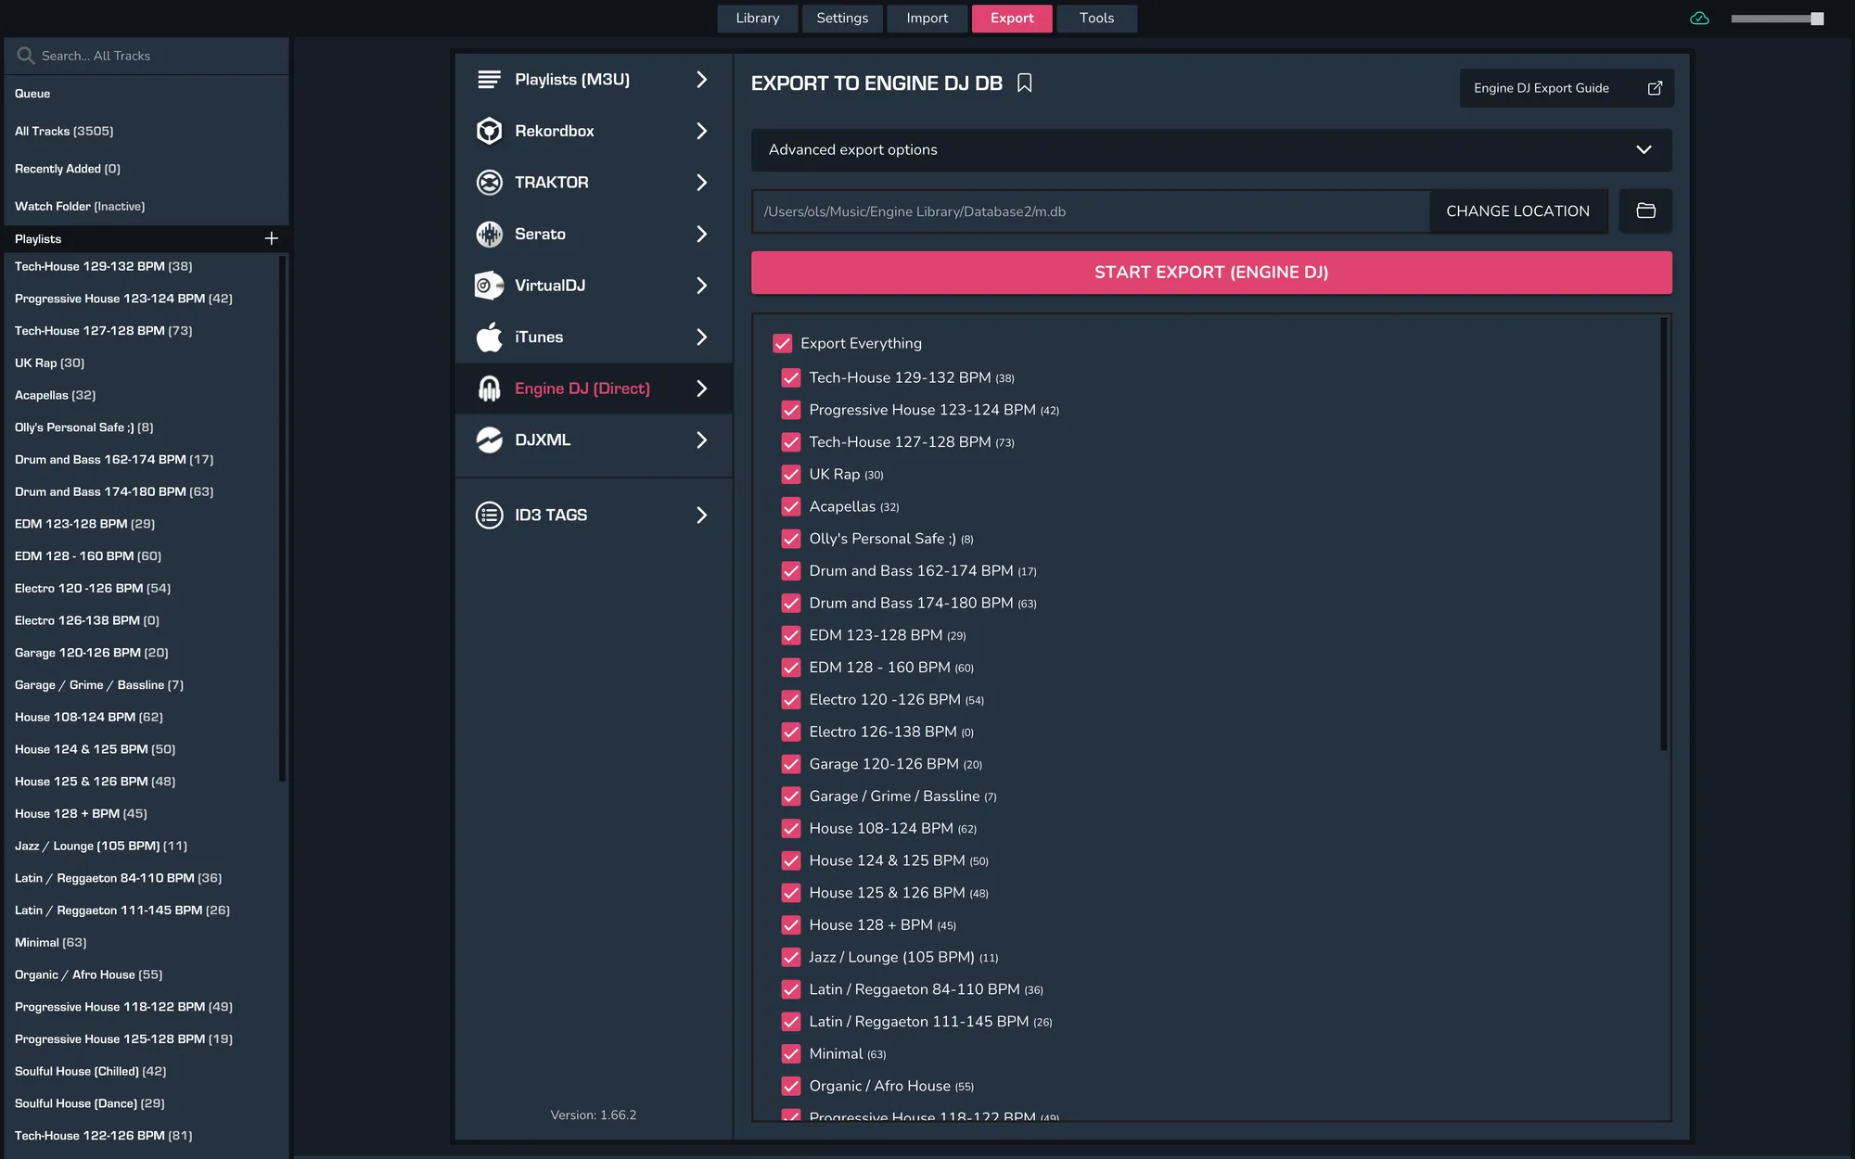The image size is (1855, 1159).
Task: Open the Engine DJ Export Guide link
Action: pyautogui.click(x=1567, y=88)
